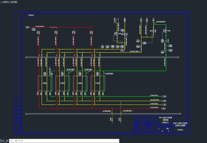Select the title block drawing name cell
207x143 pixels.
[x=180, y=125]
